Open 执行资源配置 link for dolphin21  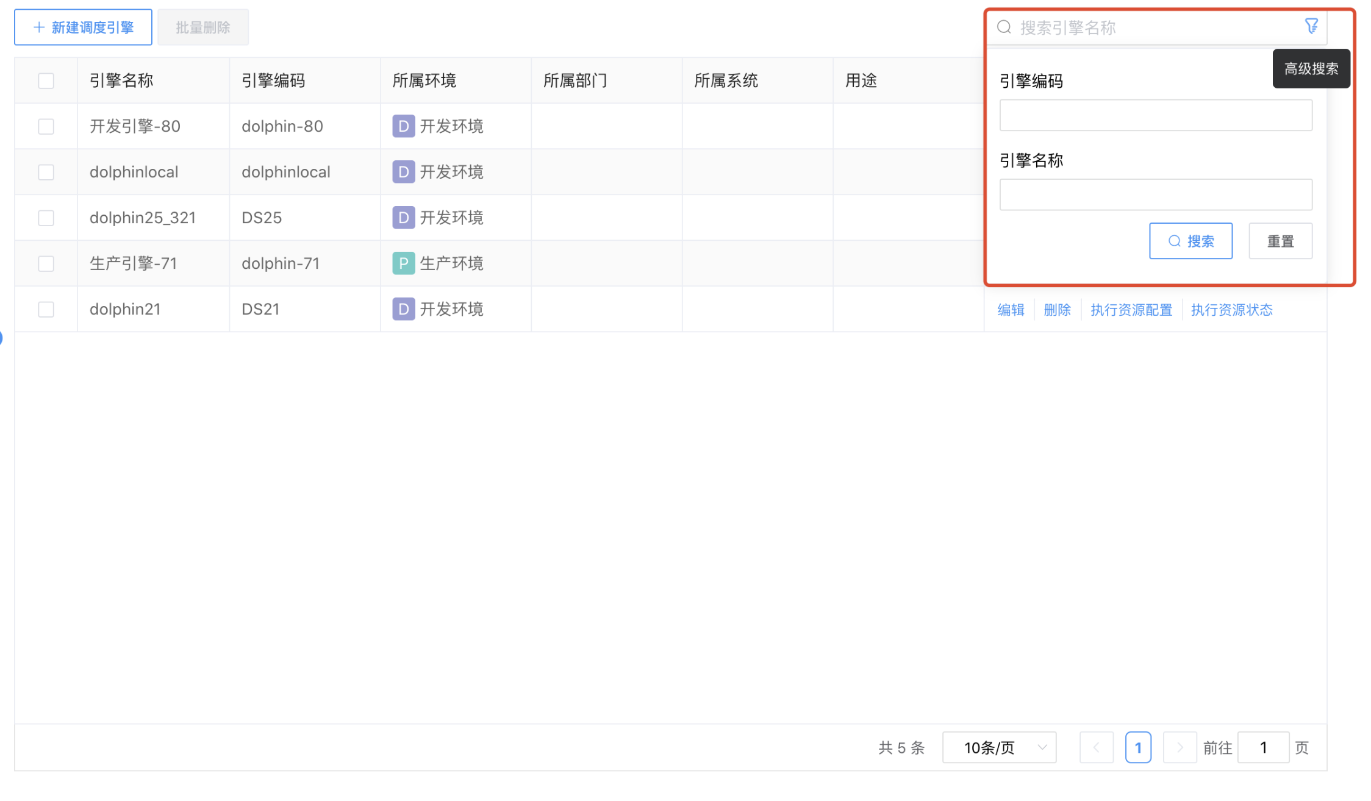tap(1131, 310)
